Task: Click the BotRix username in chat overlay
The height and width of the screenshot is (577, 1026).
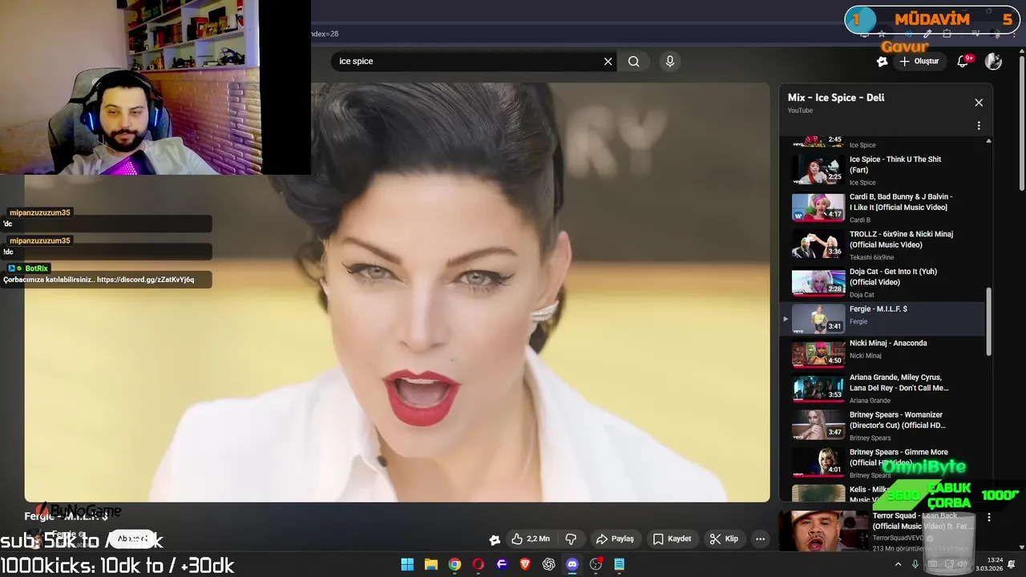Action: [36, 268]
